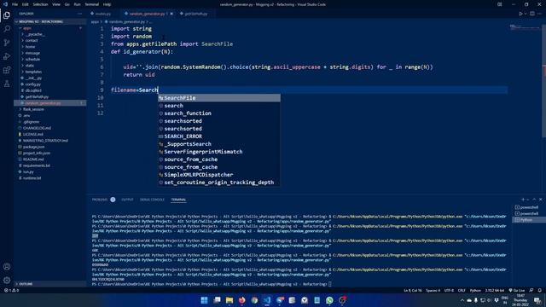This screenshot has height=307, width=546.
Task: Open the Testing flask icon view
Action: (x=7, y=84)
